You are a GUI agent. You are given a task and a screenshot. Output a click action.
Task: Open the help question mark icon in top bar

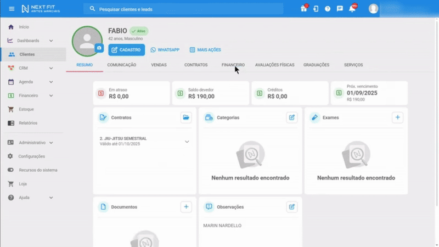pyautogui.click(x=328, y=9)
